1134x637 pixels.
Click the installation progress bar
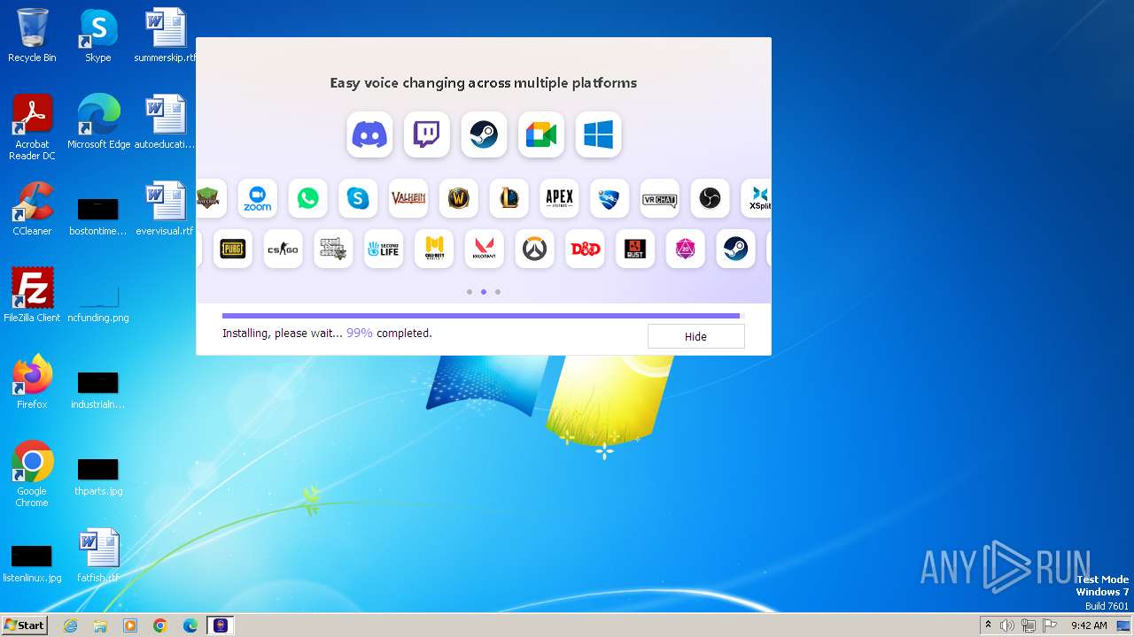click(483, 315)
